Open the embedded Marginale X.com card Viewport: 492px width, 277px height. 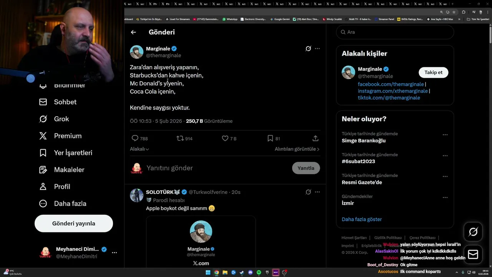click(x=201, y=242)
